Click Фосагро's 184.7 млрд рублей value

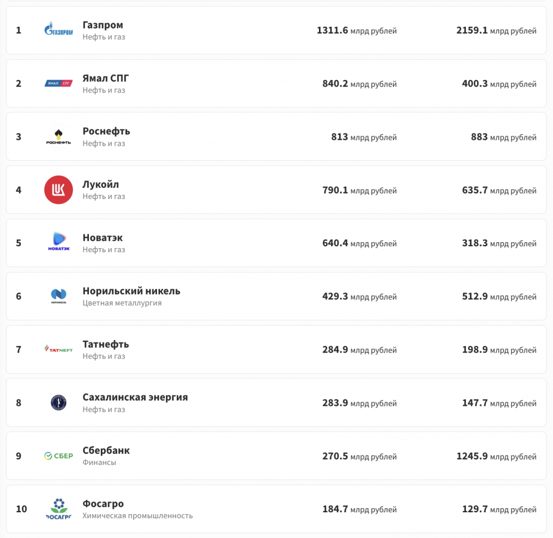coord(359,509)
